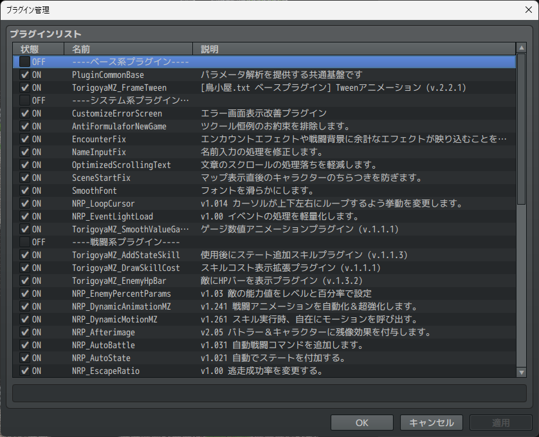Uncheck the TorigoyaMZ_EnemyHpBar checkbox
This screenshot has width=539, height=437.
coord(24,281)
